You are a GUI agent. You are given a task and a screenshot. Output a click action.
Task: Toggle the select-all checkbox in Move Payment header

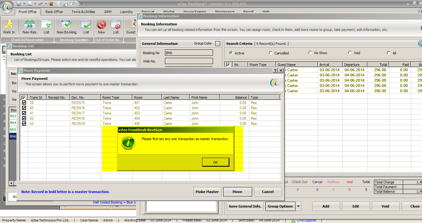24,97
